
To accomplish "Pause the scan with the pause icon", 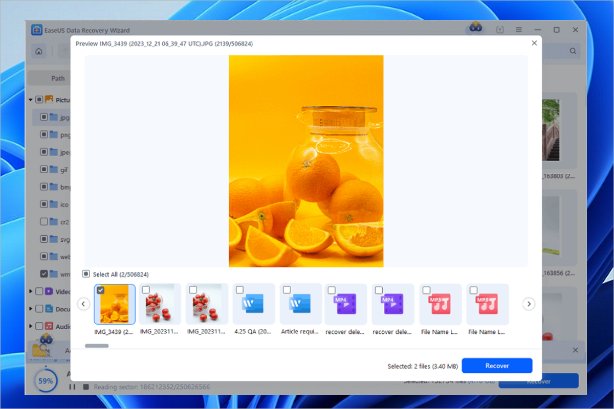I will [x=72, y=387].
